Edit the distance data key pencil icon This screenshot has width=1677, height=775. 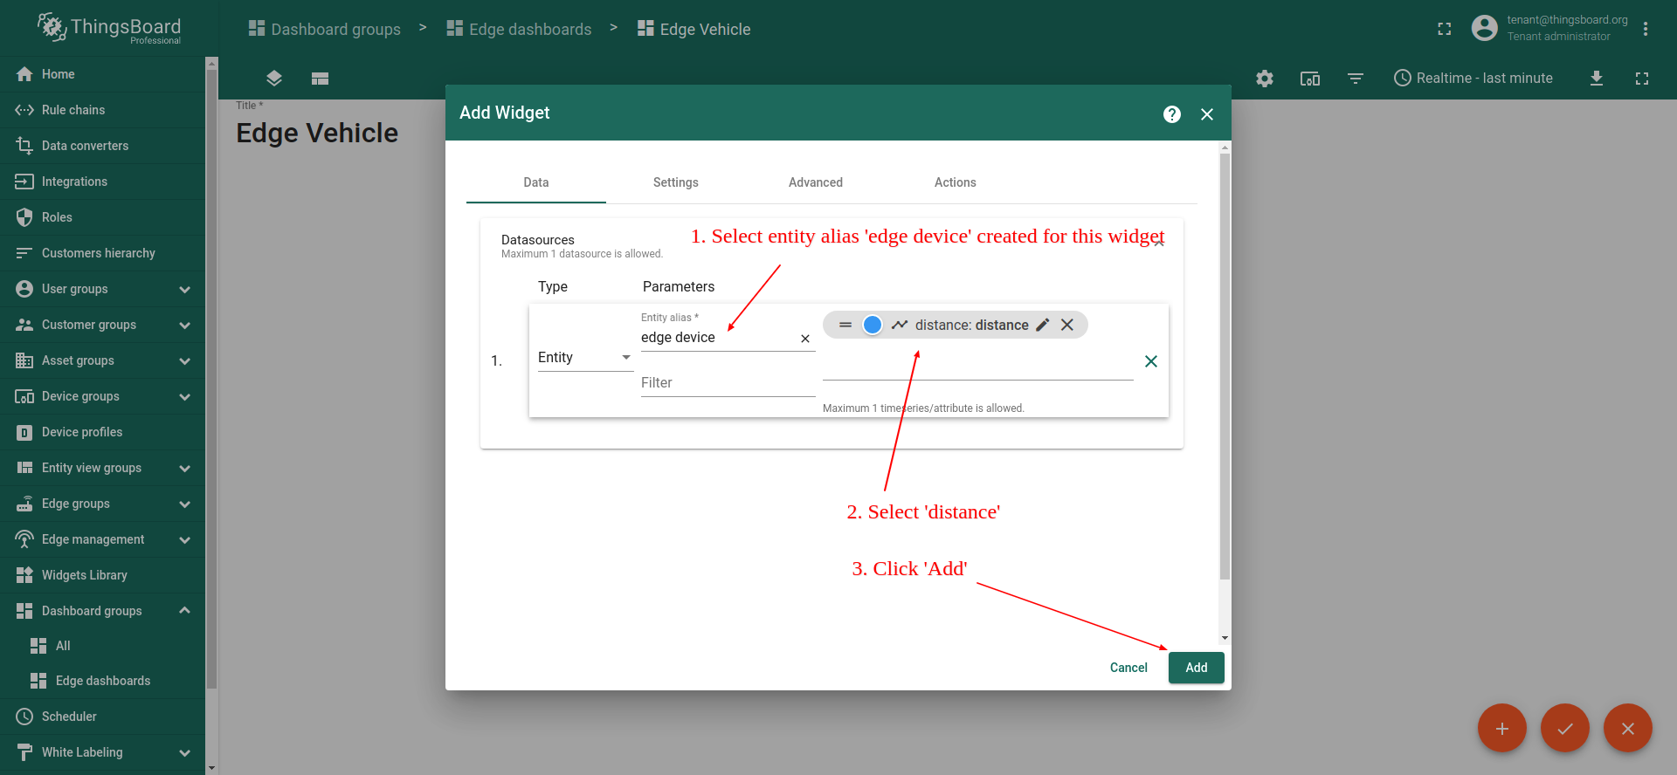1042,325
